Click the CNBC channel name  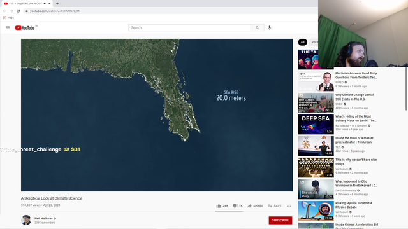pyautogui.click(x=339, y=104)
